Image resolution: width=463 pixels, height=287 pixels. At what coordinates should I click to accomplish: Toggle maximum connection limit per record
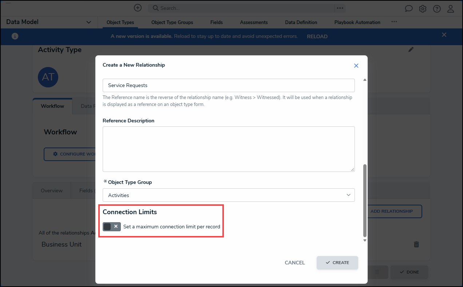[x=112, y=227]
